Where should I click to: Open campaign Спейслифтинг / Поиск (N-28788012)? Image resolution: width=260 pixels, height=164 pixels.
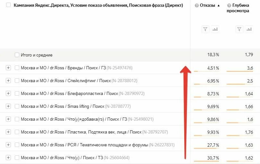79,81
